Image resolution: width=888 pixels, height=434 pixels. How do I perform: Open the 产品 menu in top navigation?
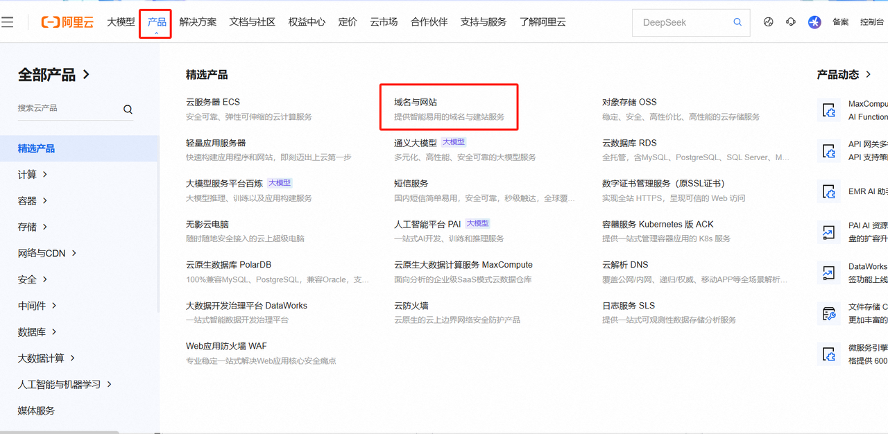pos(156,22)
